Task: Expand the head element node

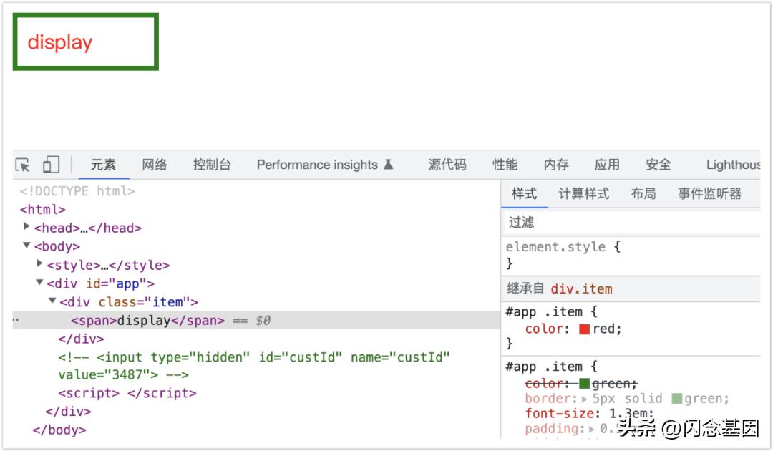Action: [27, 227]
